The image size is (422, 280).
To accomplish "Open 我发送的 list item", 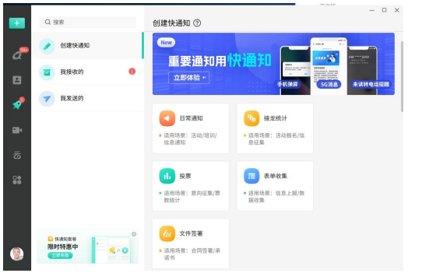I will [x=88, y=99].
